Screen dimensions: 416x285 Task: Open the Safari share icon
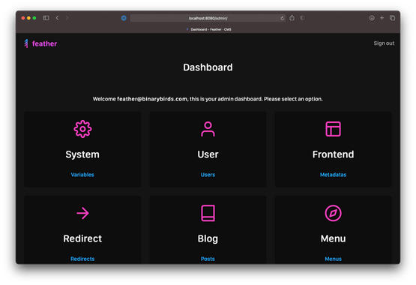point(292,18)
